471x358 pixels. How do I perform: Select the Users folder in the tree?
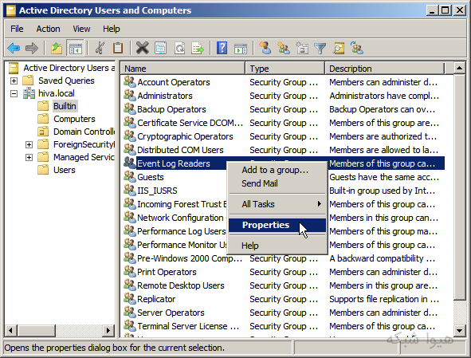pyautogui.click(x=65, y=170)
